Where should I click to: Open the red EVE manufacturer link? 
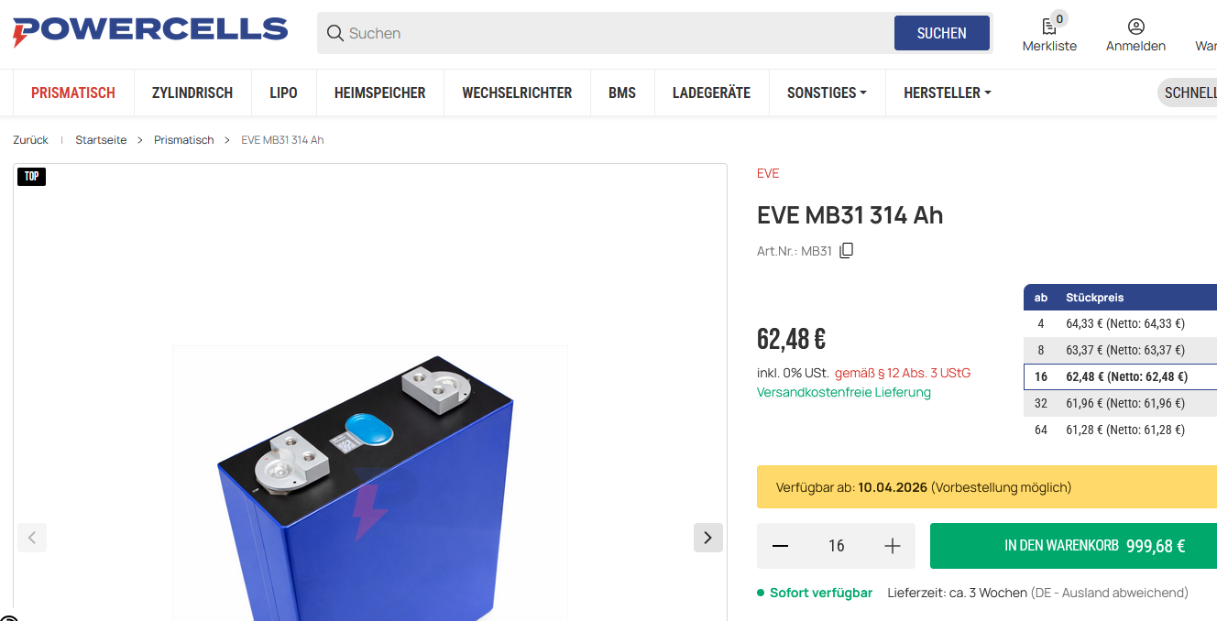pyautogui.click(x=768, y=173)
